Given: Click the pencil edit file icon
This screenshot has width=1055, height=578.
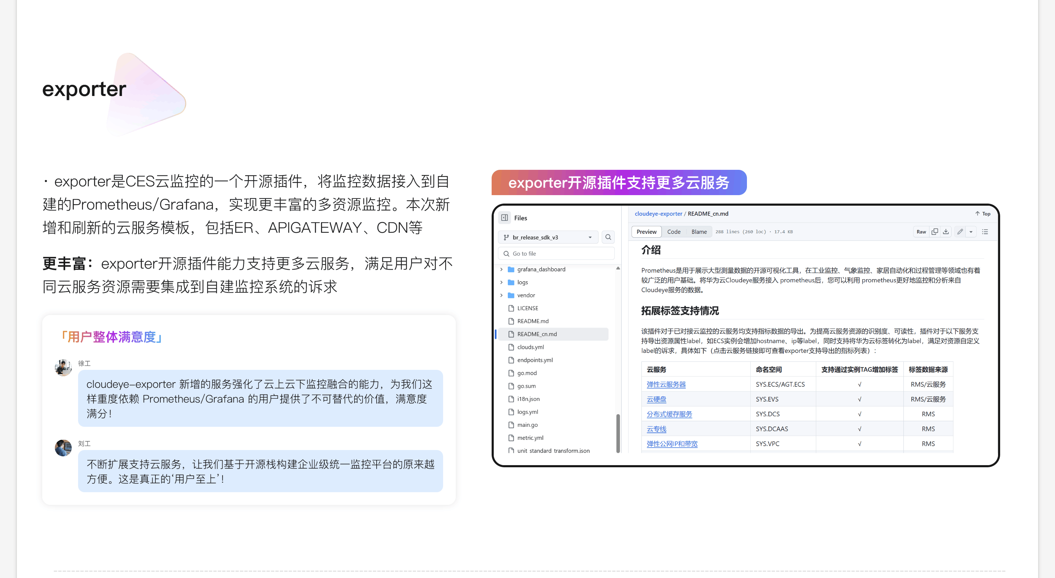Looking at the screenshot, I should coord(960,232).
